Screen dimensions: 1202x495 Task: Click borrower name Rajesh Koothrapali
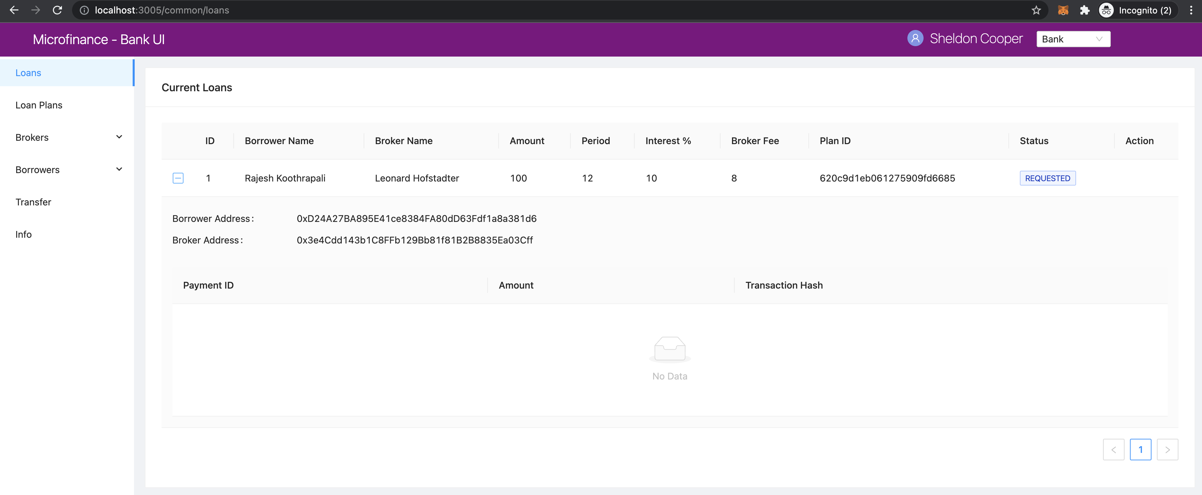pyautogui.click(x=285, y=178)
